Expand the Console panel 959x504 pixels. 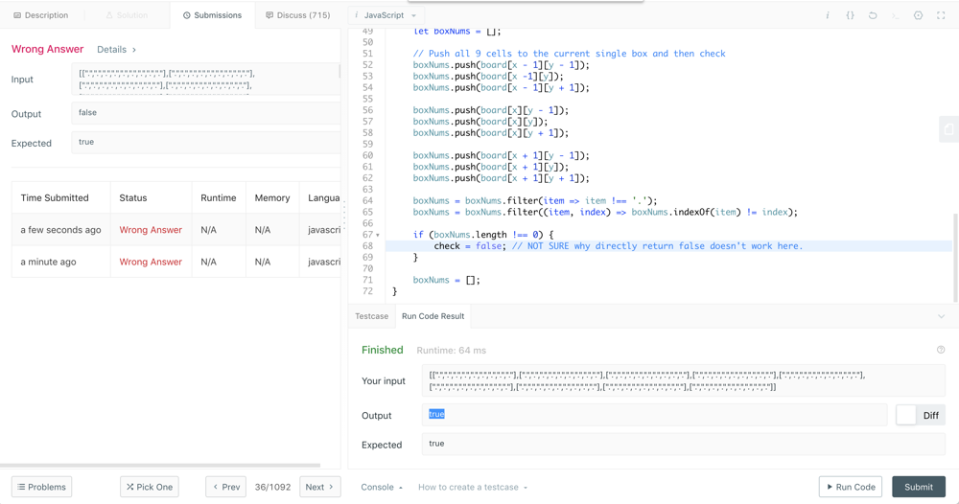[x=382, y=487]
